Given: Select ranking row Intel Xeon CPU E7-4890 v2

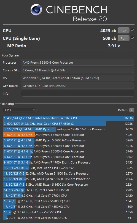Looking at the screenshot, I should pyautogui.click(x=68, y=124).
